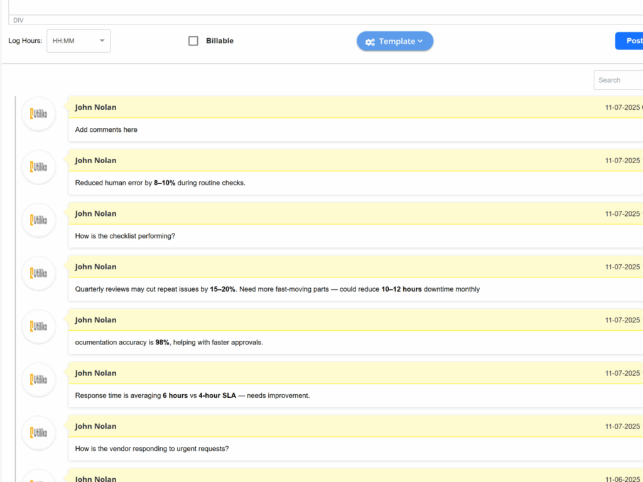Click avatar beside Response time comment

coord(39,380)
